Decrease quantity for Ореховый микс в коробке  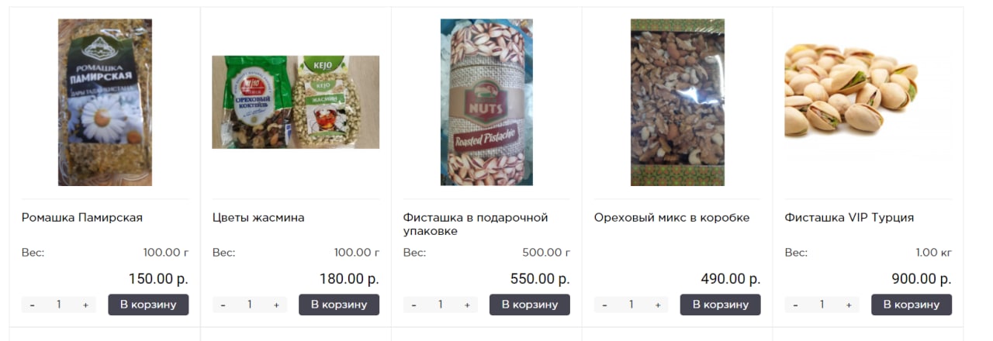pos(604,305)
